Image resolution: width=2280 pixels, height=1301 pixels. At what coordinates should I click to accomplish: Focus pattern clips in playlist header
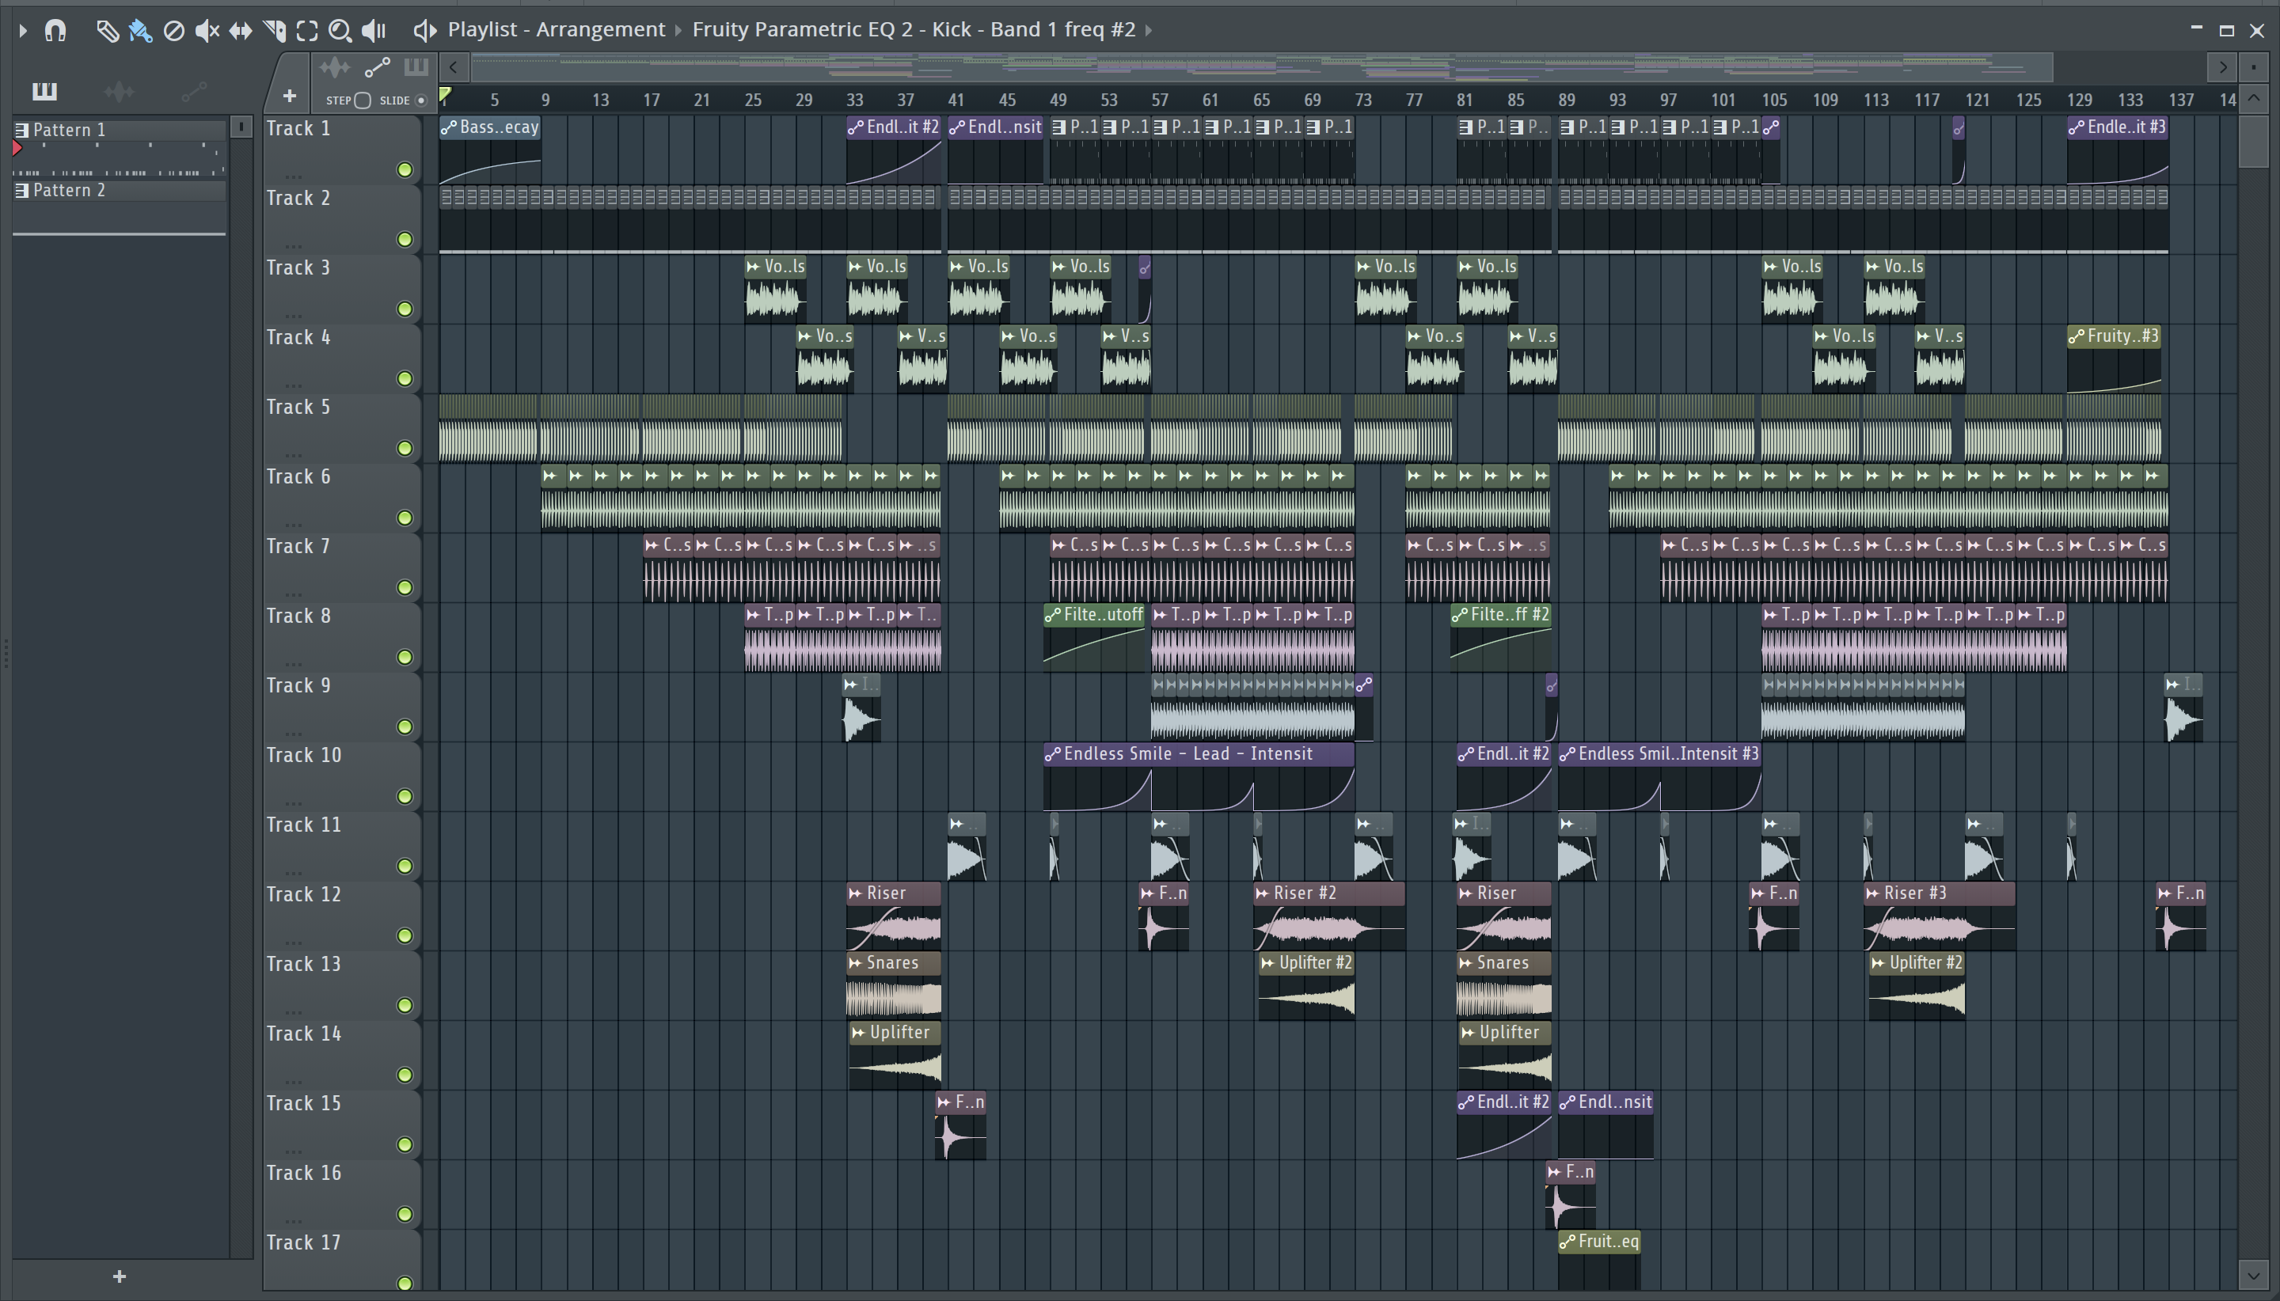[416, 67]
